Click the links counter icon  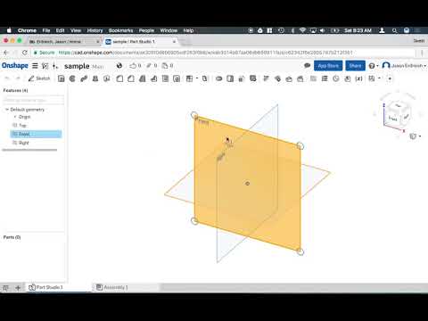(x=152, y=66)
